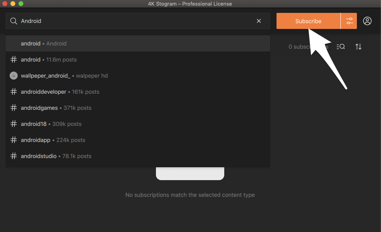Select the top 'android • Android' suggestion
Screen dimensions: 381x232
(x=43, y=43)
